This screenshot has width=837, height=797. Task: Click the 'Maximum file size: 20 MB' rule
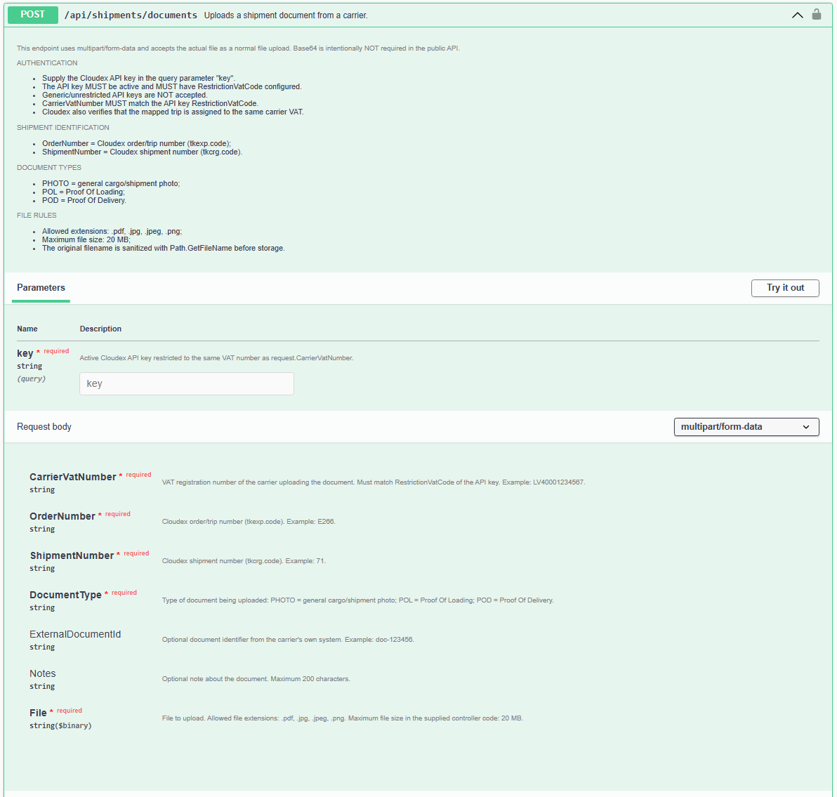(x=86, y=239)
